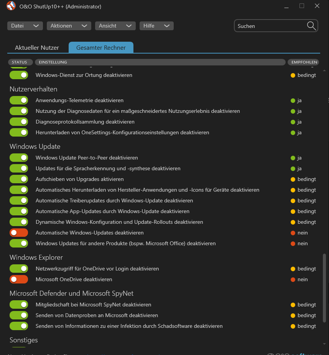This screenshot has width=329, height=355.
Task: Toggle Updates für die Spracherkennung switch
Action: click(x=19, y=168)
